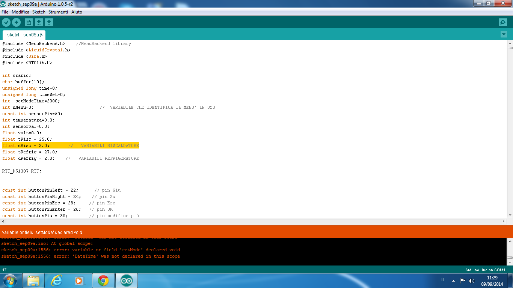
Task: Click highlighted line 'float dRisc = 2.0;'
Action: [x=71, y=145]
